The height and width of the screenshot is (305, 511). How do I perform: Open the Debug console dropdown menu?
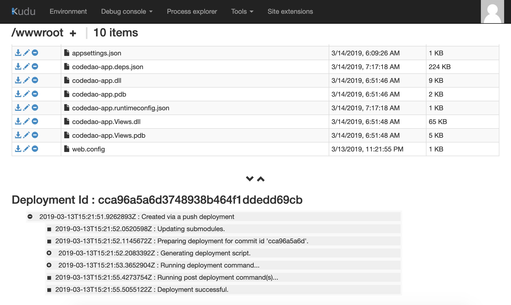(127, 11)
